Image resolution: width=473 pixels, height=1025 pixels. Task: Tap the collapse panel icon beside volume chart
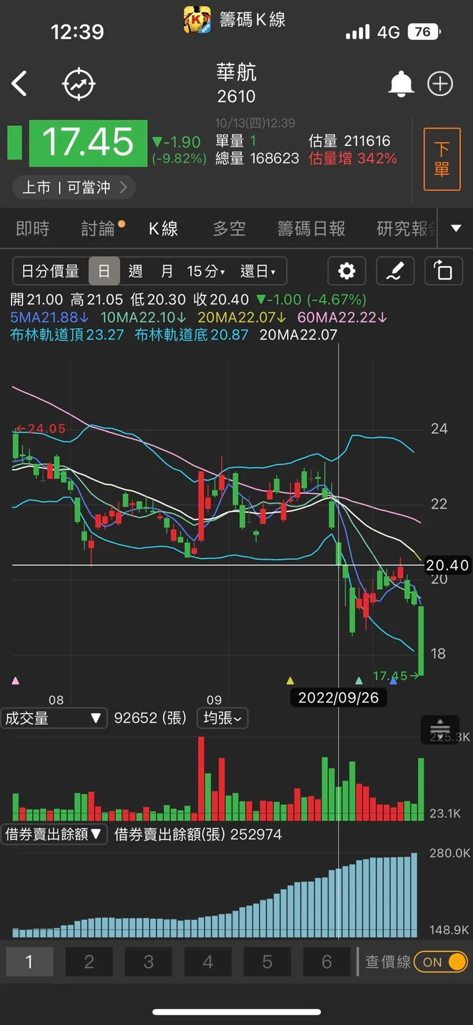pos(440,729)
